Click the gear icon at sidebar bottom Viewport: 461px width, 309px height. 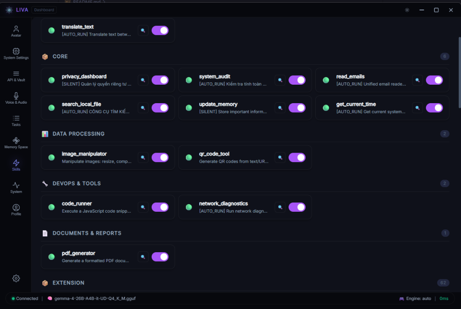point(16,278)
